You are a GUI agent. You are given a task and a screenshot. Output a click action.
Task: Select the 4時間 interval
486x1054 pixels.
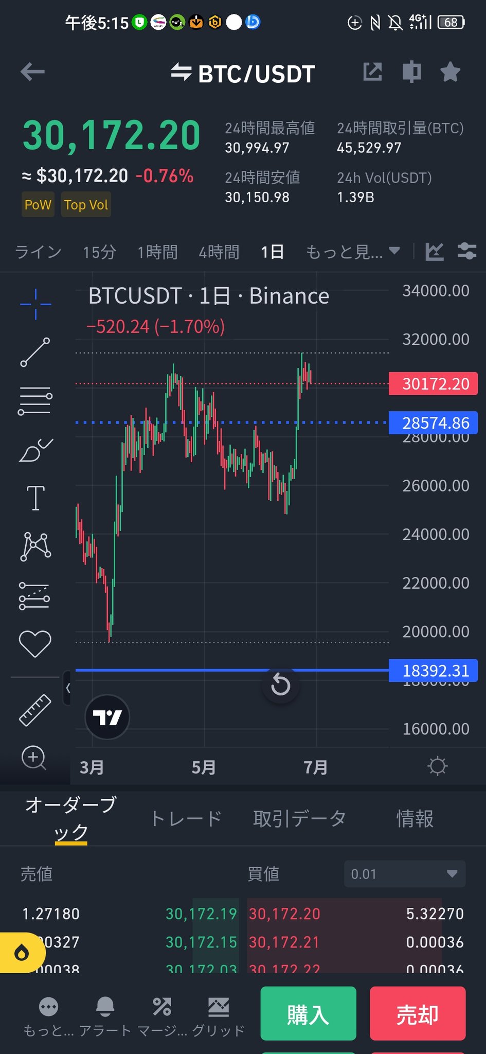point(219,252)
